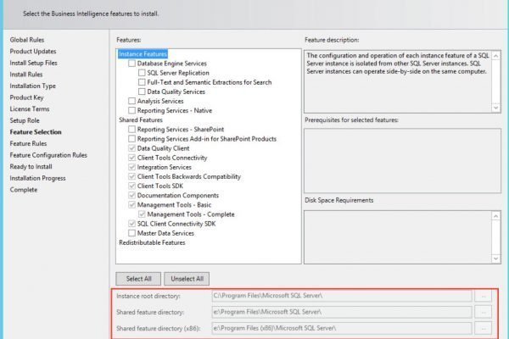Select the Shared Features tree node
Image resolution: width=509 pixels, height=339 pixels.
point(141,119)
